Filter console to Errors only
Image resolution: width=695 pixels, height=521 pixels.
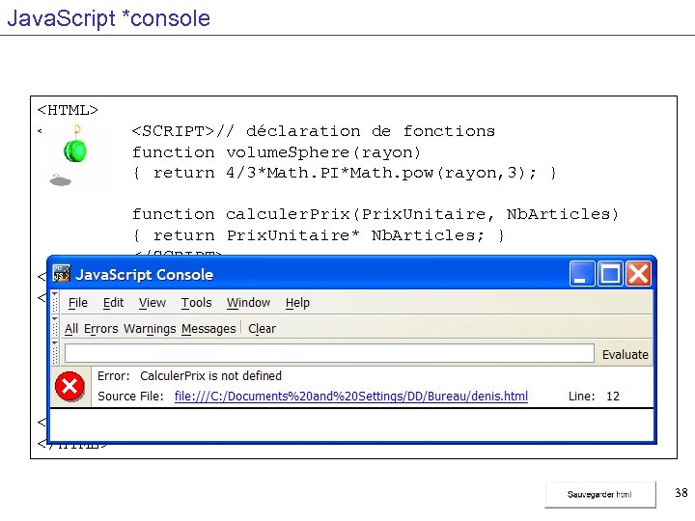[101, 329]
